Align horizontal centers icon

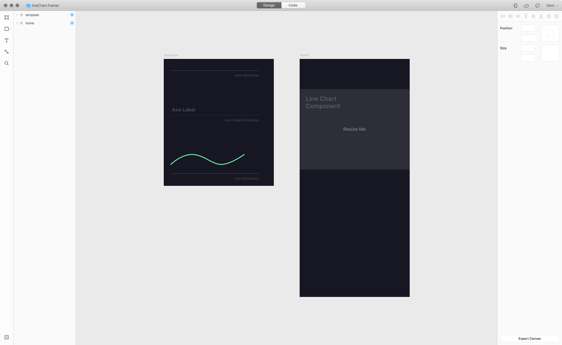click(x=510, y=16)
